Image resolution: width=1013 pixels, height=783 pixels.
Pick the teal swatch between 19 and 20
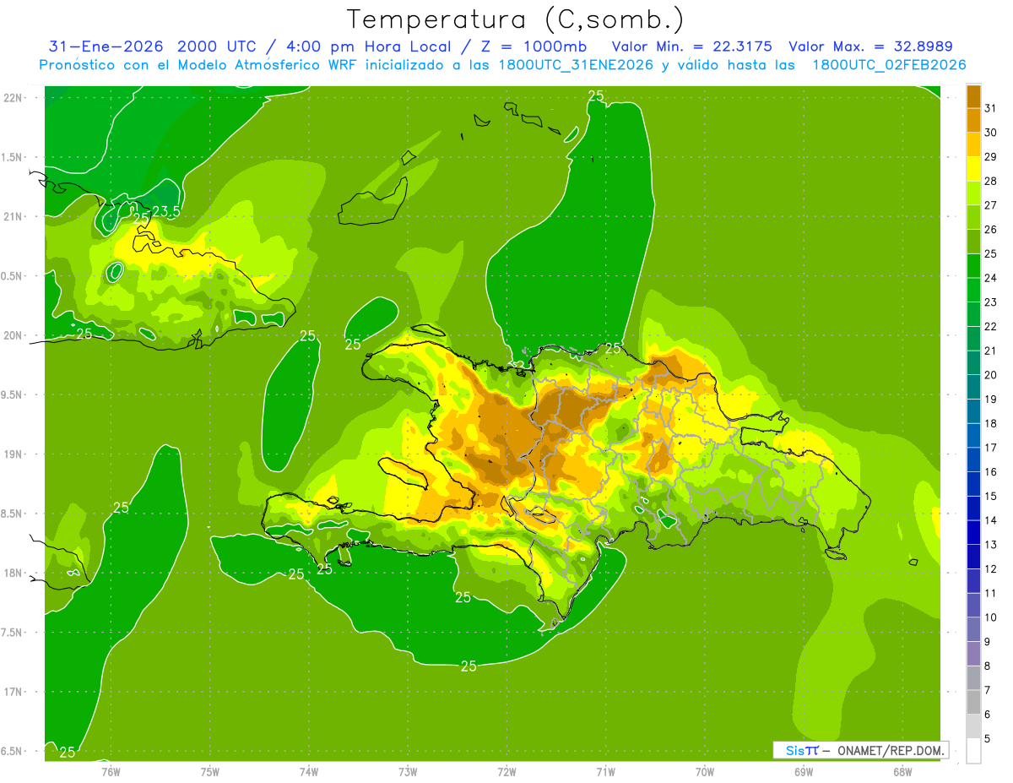(973, 387)
